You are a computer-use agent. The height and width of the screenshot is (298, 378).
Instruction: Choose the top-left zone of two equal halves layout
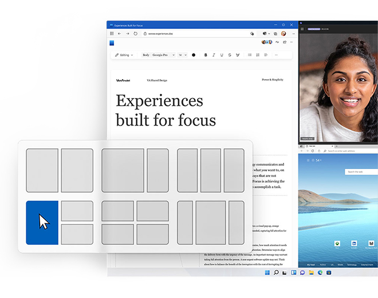(x=42, y=170)
